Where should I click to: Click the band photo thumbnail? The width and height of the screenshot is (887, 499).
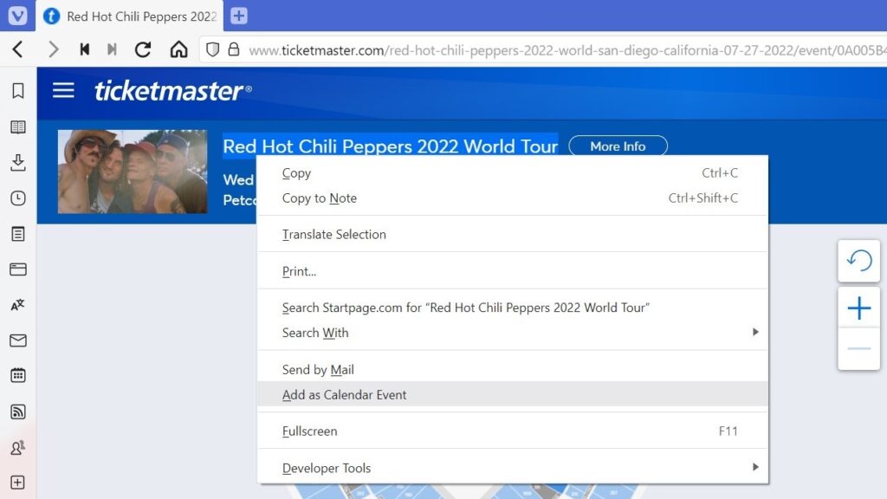(133, 172)
